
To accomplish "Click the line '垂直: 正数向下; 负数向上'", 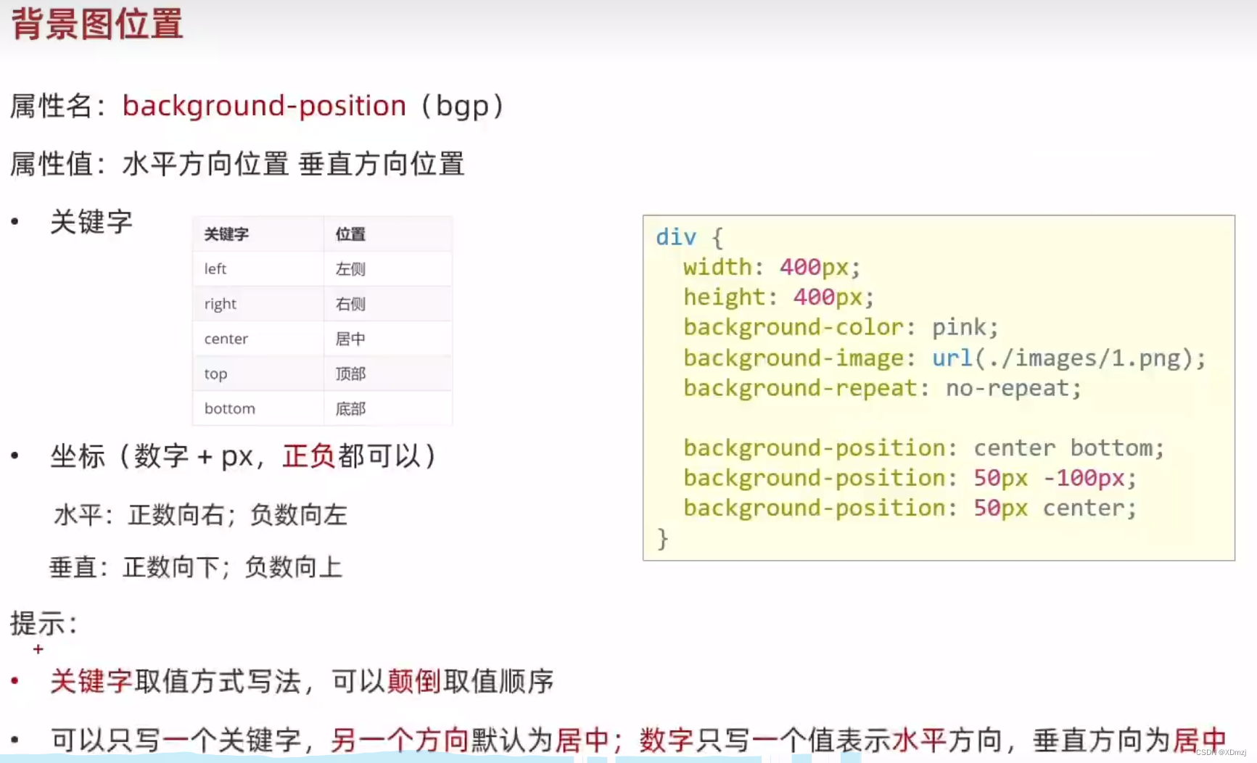I will click(x=196, y=567).
